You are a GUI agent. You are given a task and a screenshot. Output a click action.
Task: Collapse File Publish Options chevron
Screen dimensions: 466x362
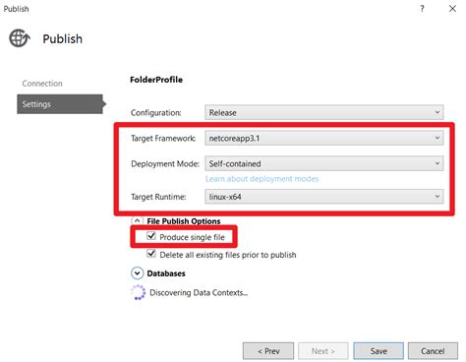click(137, 220)
